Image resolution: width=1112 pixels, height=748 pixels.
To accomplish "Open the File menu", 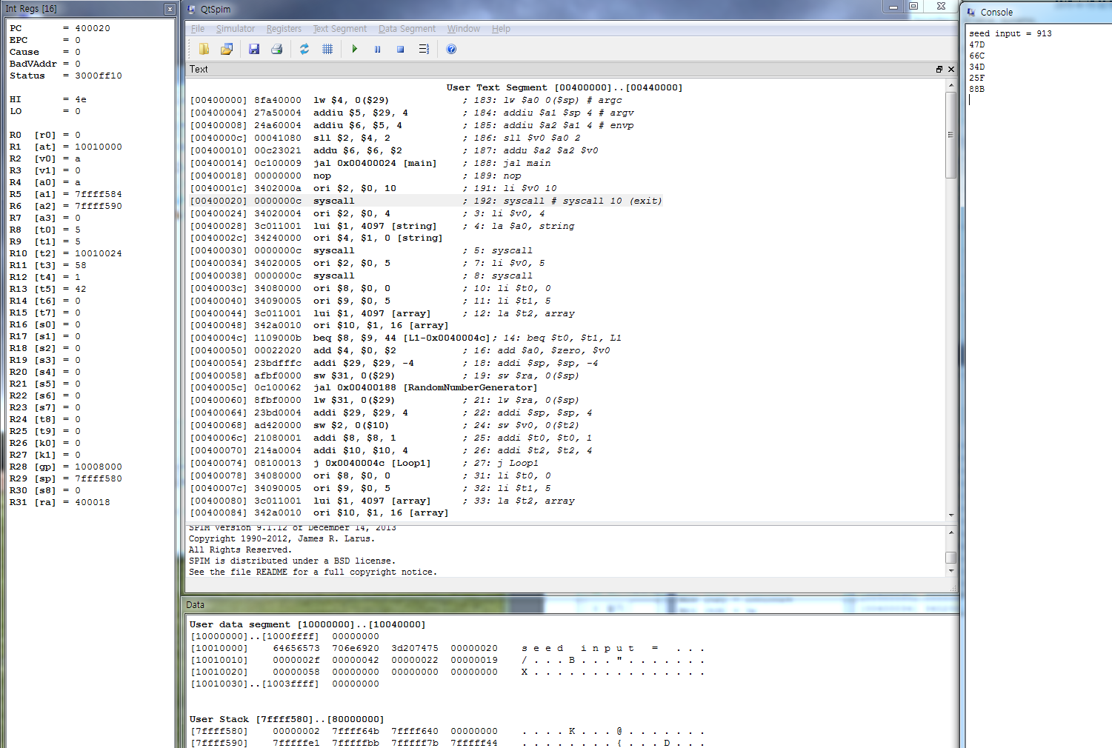I will (197, 29).
